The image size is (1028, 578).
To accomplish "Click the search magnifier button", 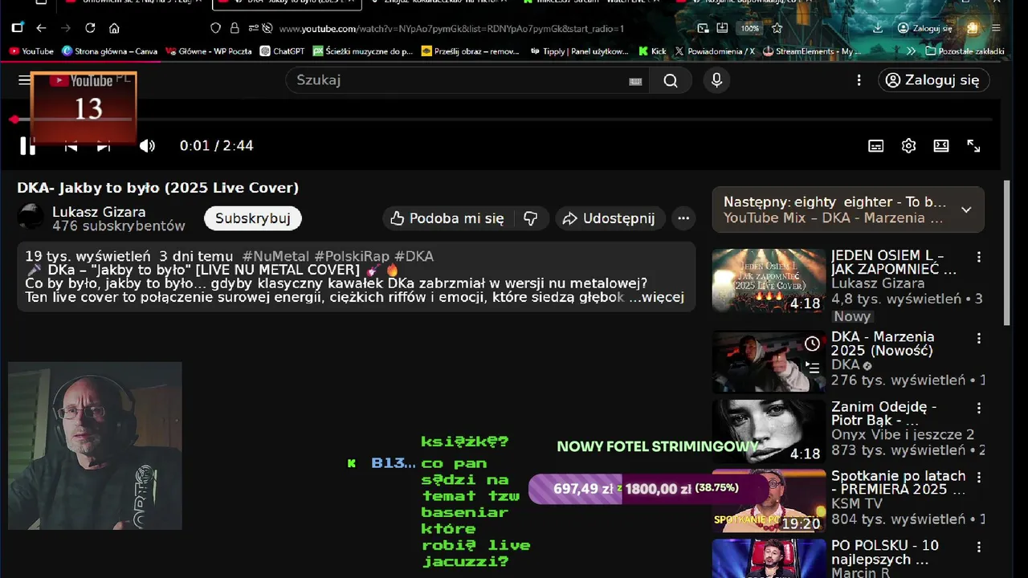I will 671,80.
